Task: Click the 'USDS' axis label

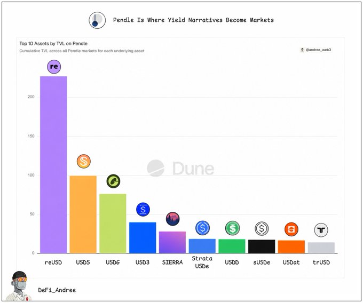Action: coord(83,262)
